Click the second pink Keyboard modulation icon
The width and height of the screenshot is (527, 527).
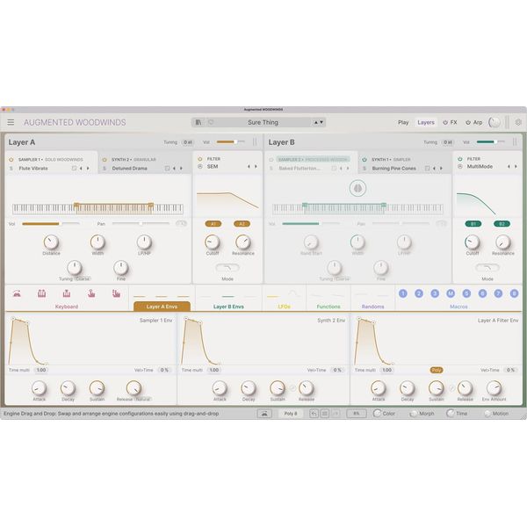coord(41,293)
